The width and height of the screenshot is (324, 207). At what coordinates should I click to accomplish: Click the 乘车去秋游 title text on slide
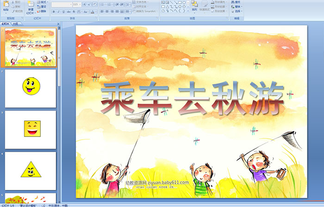(x=193, y=98)
